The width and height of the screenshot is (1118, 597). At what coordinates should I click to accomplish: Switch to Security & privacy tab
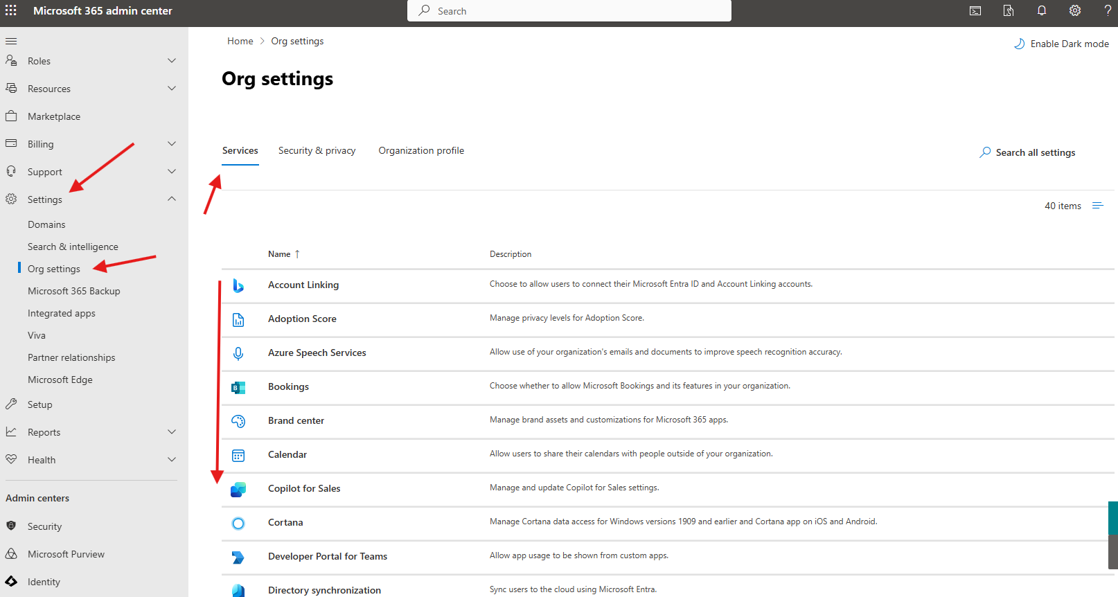tap(317, 150)
